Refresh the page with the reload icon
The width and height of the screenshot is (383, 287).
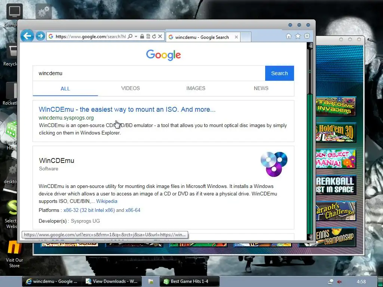(154, 36)
